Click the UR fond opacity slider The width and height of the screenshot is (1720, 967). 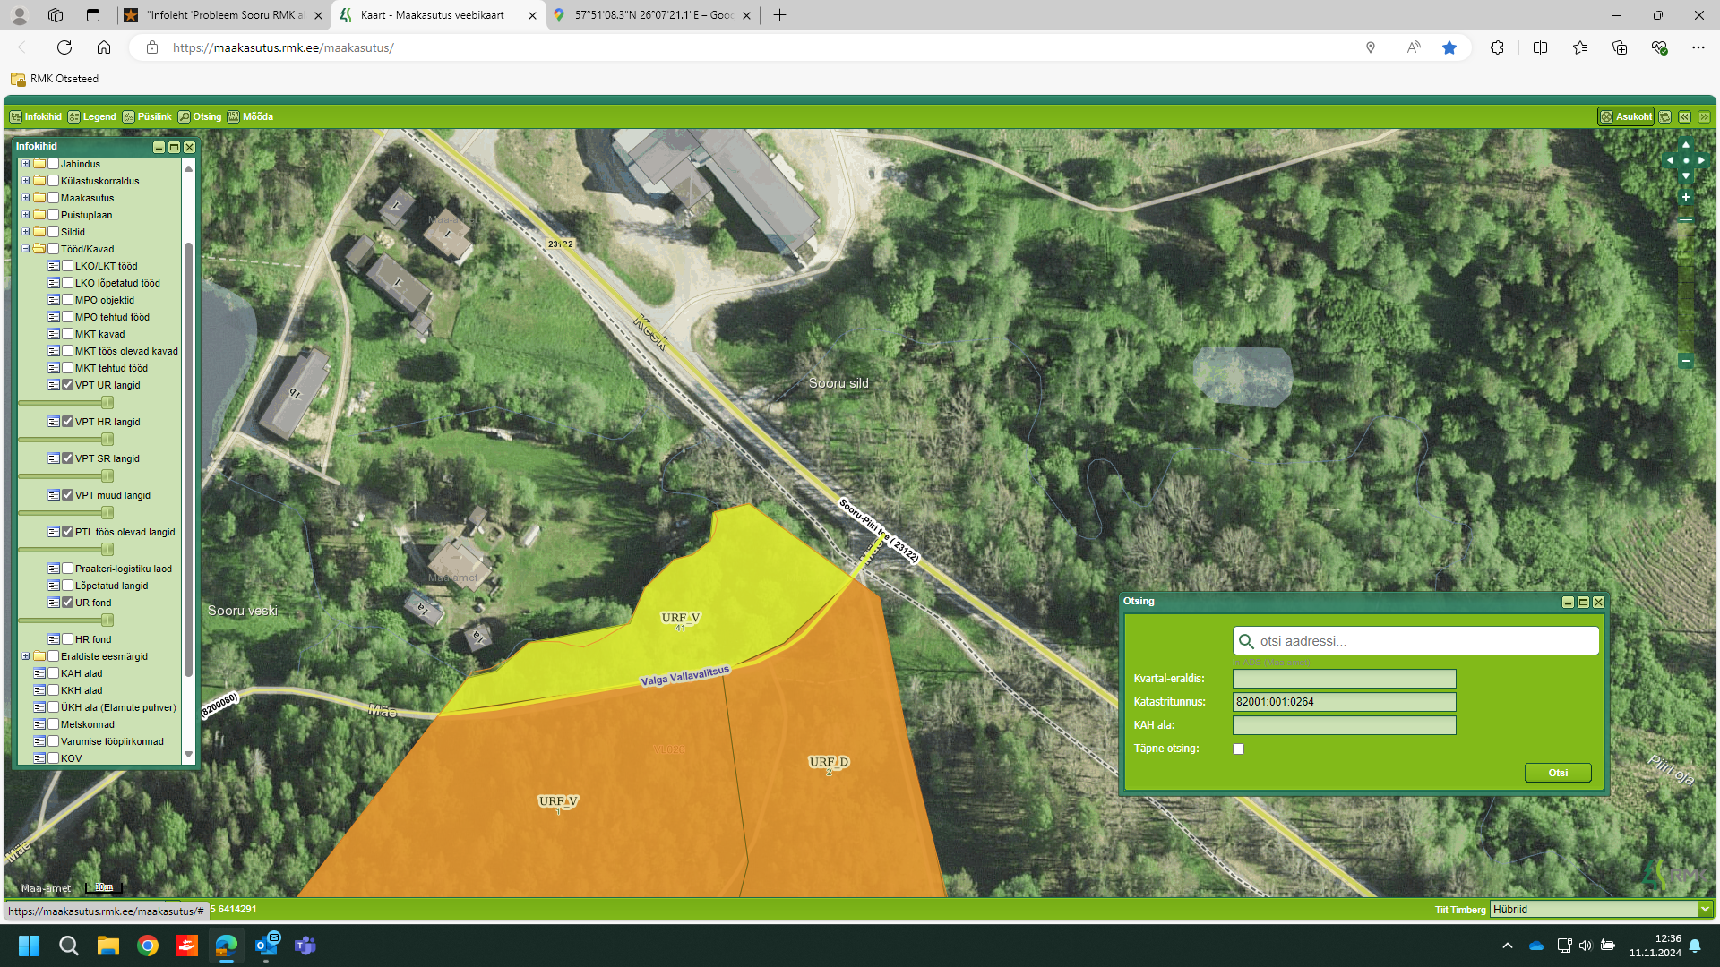107,620
